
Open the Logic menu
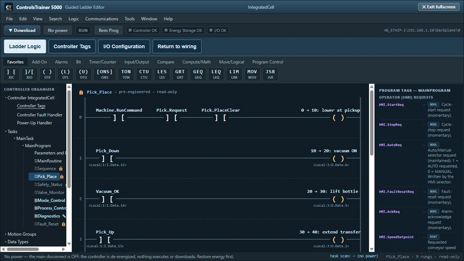(x=74, y=19)
